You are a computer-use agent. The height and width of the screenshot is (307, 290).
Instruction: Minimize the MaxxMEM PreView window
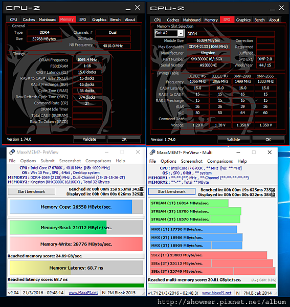[107, 152]
